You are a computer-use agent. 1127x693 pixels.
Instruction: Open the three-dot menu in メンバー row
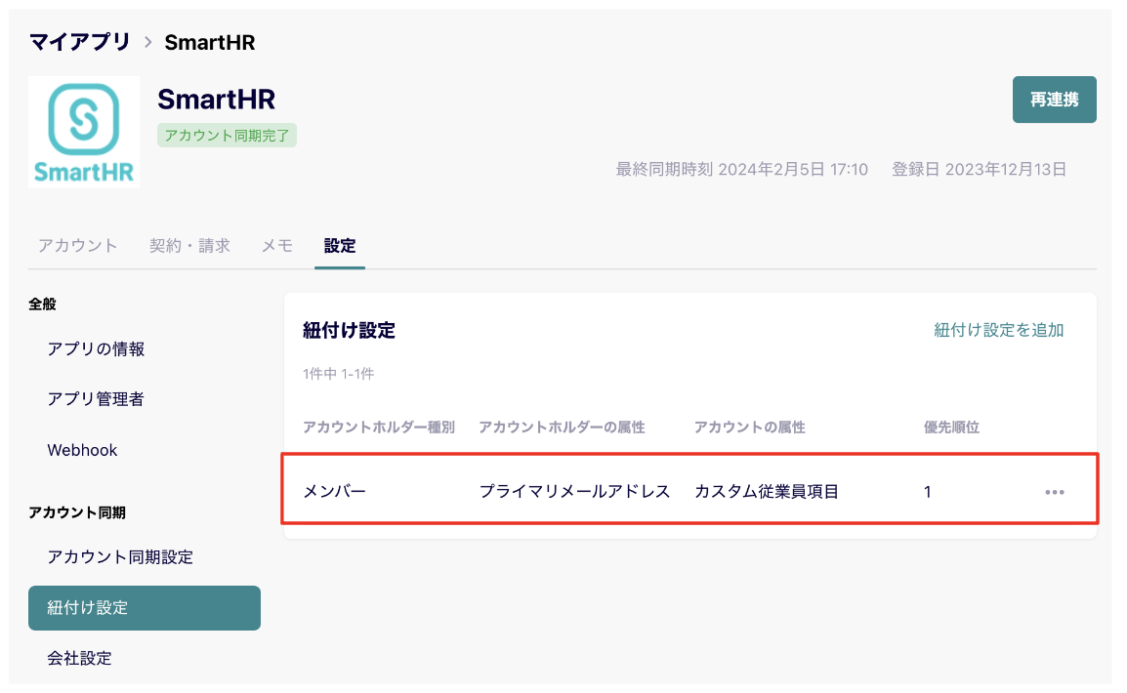point(1055,492)
